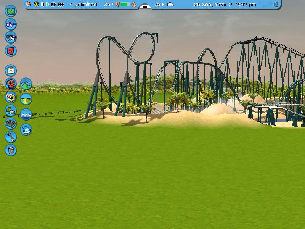Open the park map icon
This screenshot has height=229, width=305.
11,11
